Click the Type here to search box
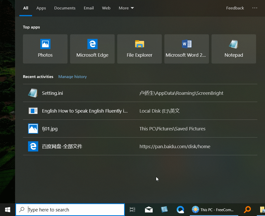The width and height of the screenshot is (265, 216). (74, 210)
